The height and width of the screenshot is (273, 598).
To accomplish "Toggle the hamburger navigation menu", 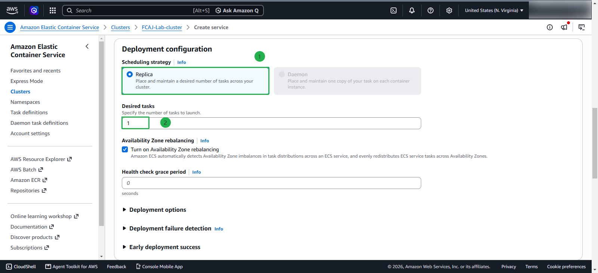I will tap(10, 27).
